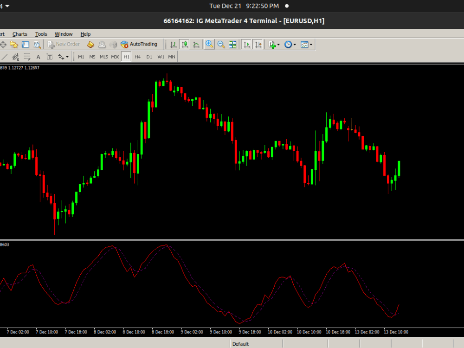Click the 8 Dec 18:00 time label

[x=163, y=332]
